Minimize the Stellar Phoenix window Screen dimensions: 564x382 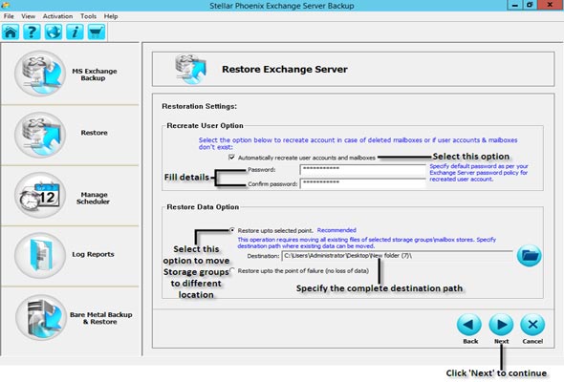(515, 5)
